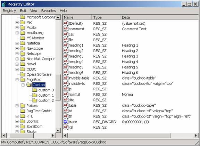Click the string icon of the site value
Screen dimensions: 200x146
coord(66,100)
